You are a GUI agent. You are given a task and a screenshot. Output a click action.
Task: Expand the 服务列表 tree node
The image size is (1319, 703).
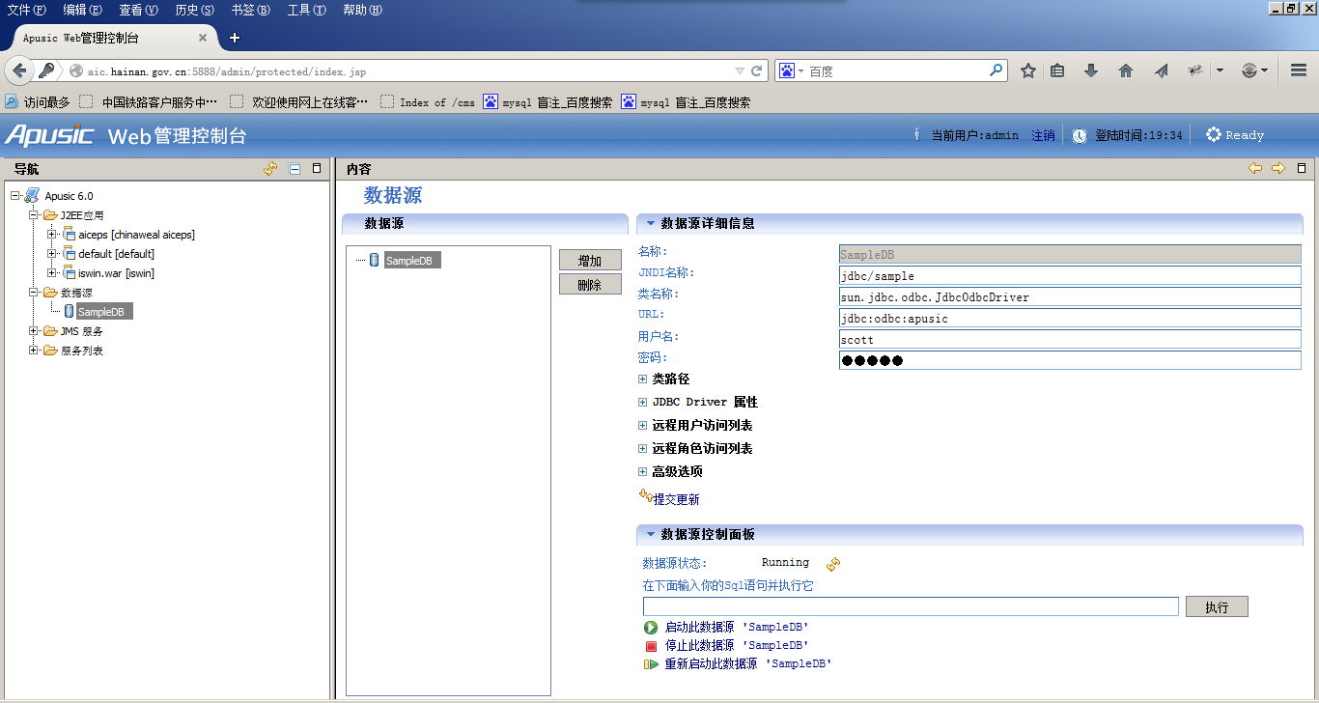click(34, 351)
